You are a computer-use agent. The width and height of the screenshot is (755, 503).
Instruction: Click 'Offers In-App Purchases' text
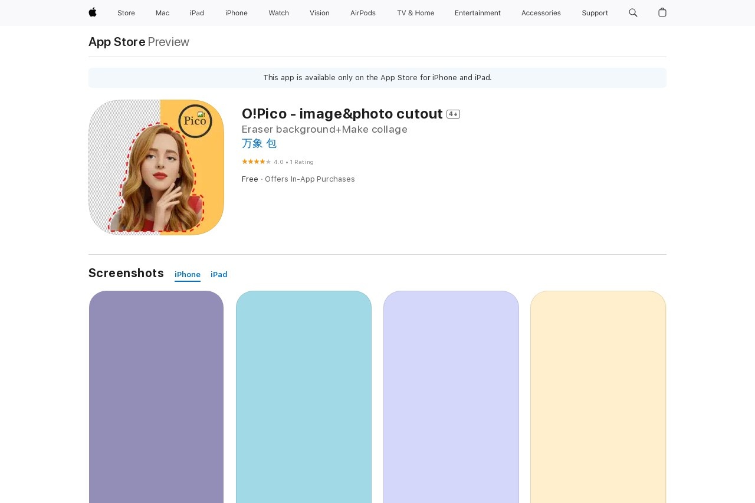click(x=310, y=179)
